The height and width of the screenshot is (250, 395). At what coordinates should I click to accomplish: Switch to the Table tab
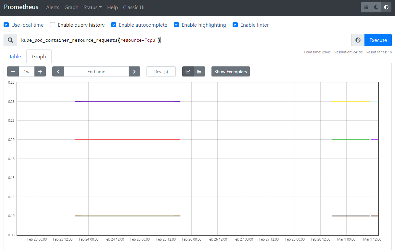15,56
